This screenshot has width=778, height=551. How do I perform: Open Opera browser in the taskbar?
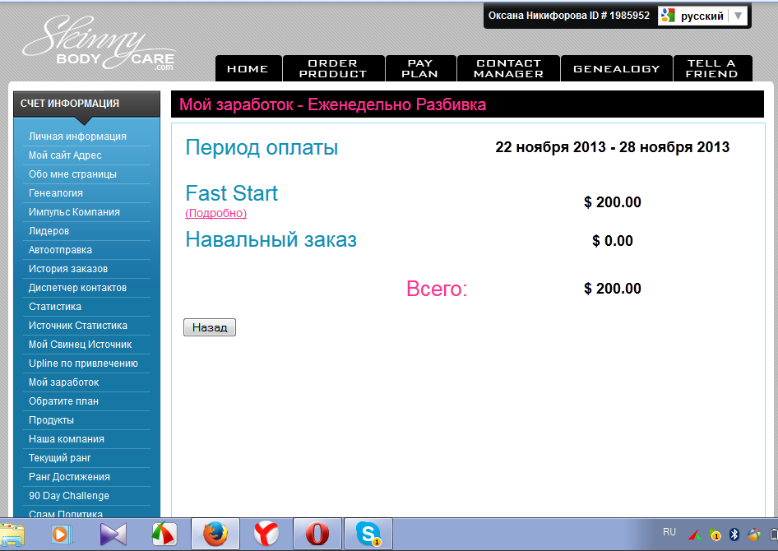pos(317,535)
